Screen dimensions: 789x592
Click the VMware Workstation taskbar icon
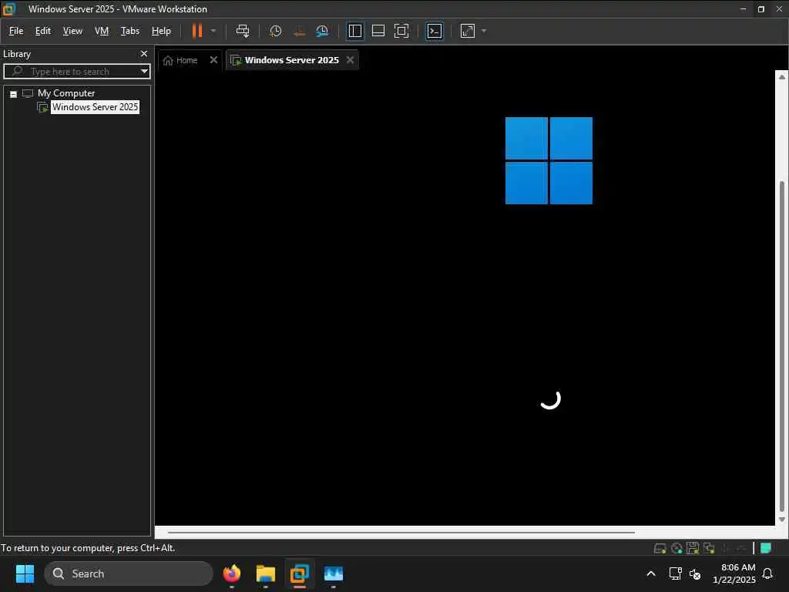pyautogui.click(x=300, y=573)
